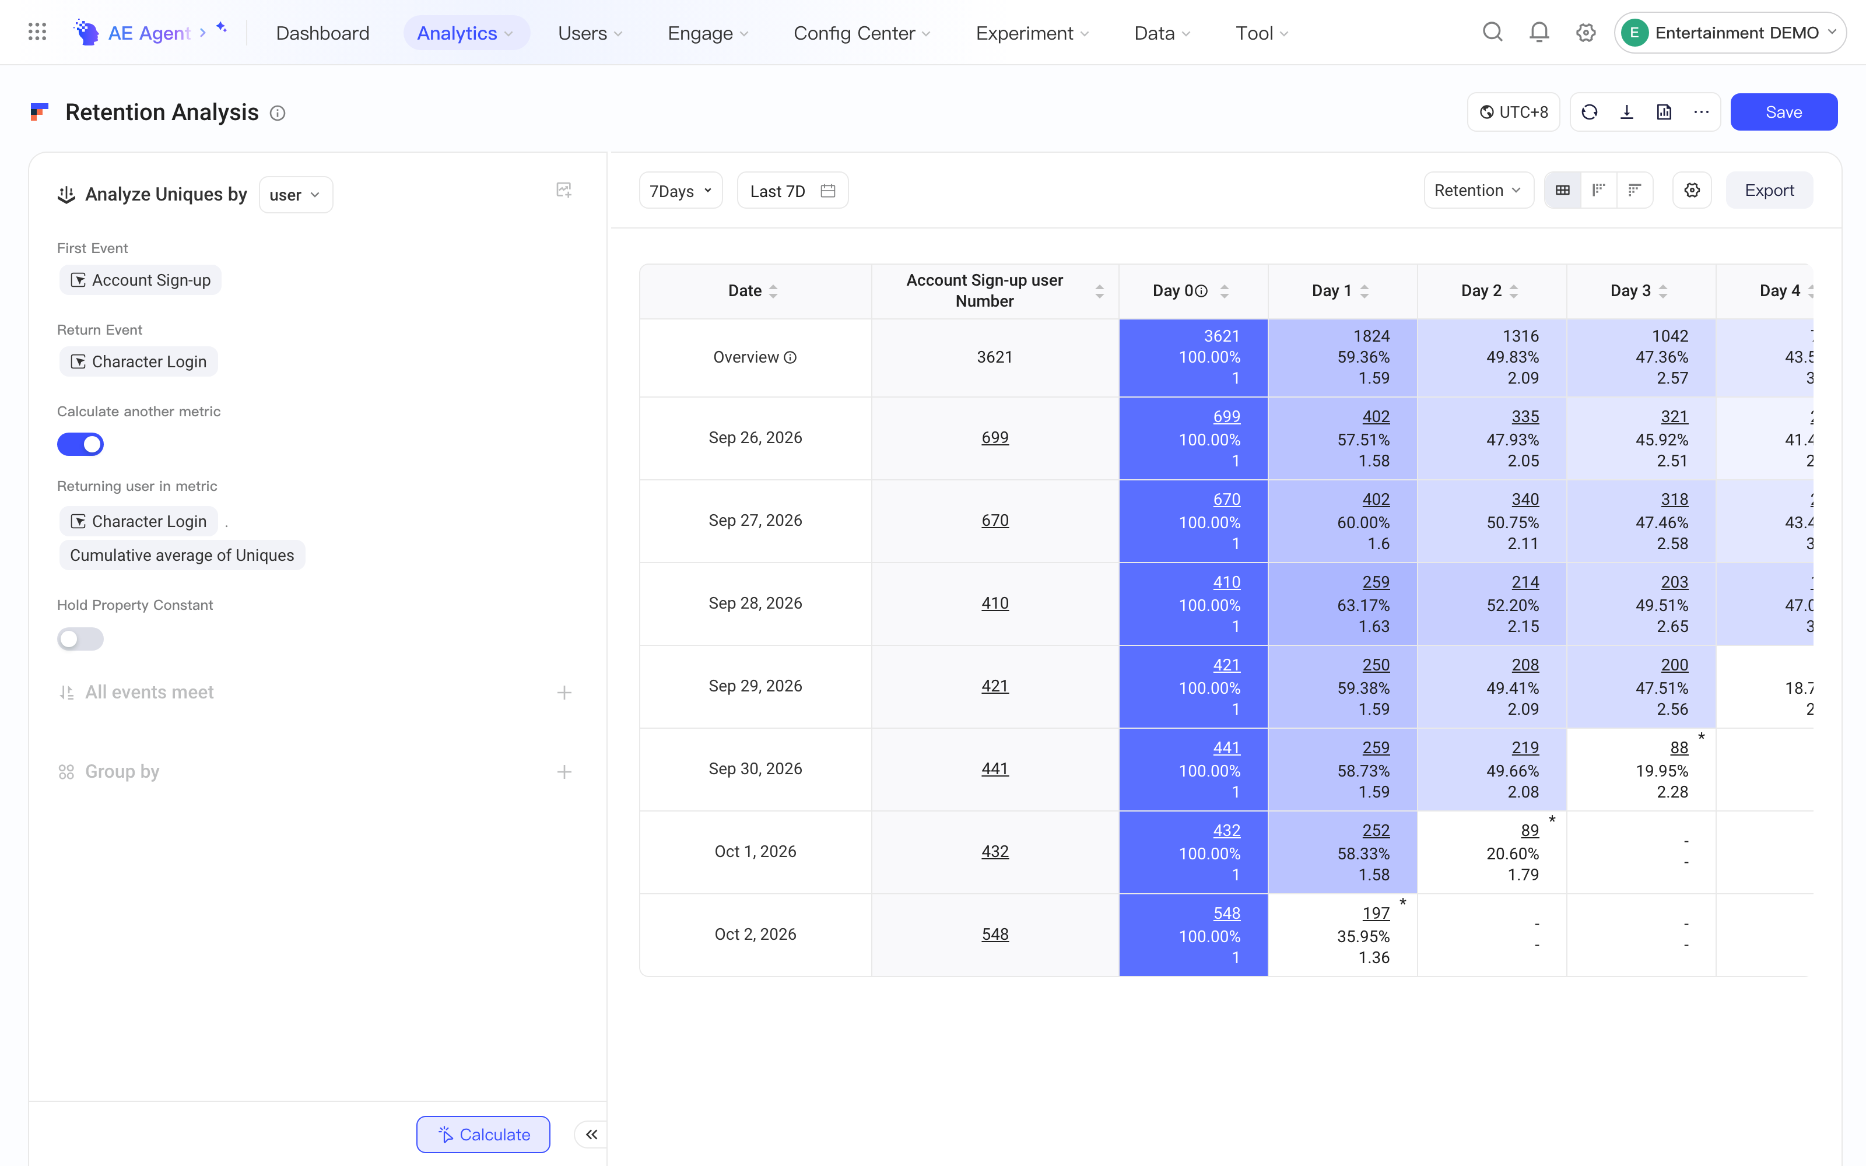Open the Entertainment DEMO project dropdown
This screenshot has height=1166, width=1866.
pos(1730,33)
